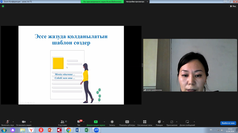Unmute microphone with Включить звук button
This screenshot has width=238, height=133.
click(x=7, y=122)
